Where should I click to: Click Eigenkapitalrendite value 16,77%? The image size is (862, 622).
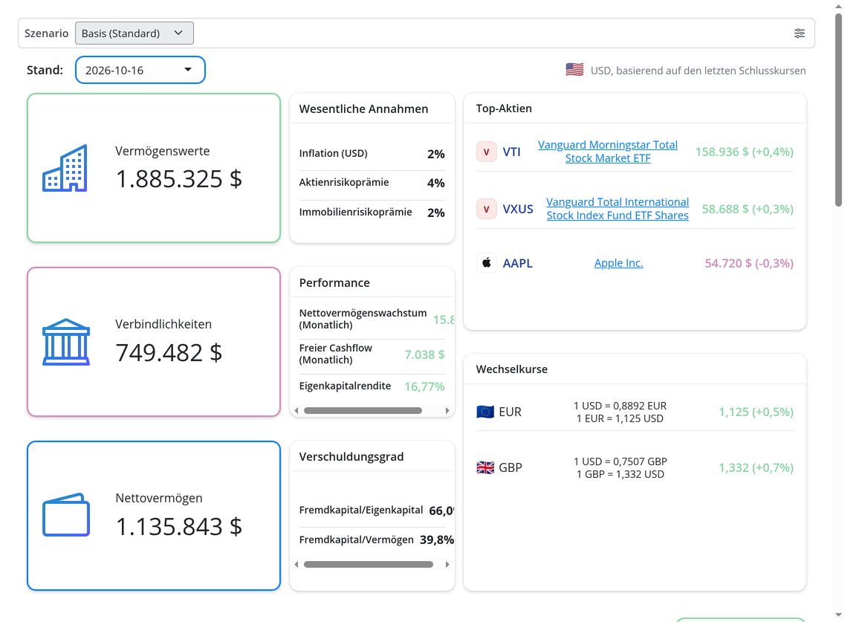point(424,386)
